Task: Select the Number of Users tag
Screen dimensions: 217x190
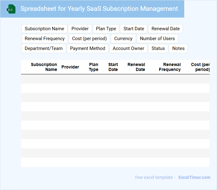Action: [157, 39]
